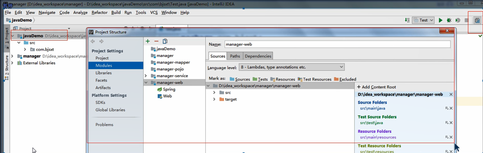Open the Refactor menu

coord(99,13)
